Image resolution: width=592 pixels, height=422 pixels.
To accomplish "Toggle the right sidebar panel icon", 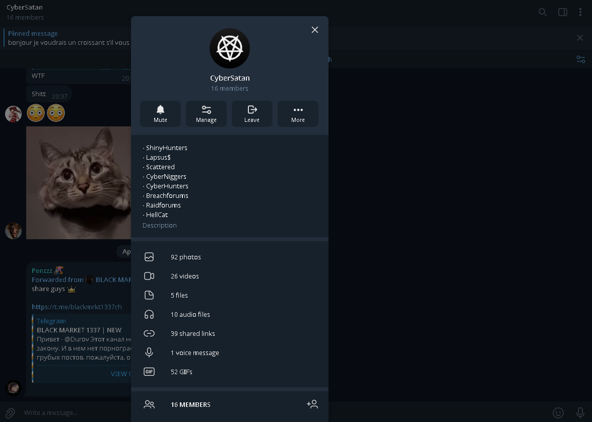I will pyautogui.click(x=563, y=13).
